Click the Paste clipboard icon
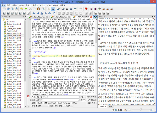This screenshot has width=157, height=113. pos(38,9)
